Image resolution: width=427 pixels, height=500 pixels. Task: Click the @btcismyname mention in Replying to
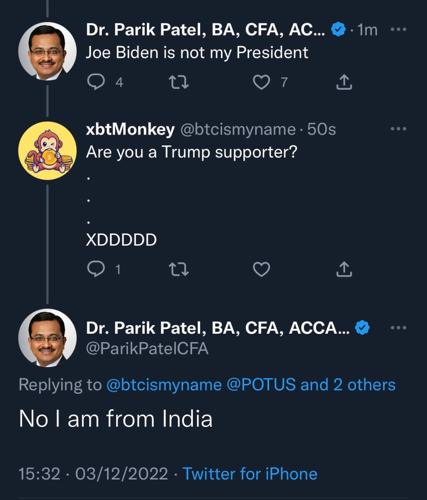(164, 385)
